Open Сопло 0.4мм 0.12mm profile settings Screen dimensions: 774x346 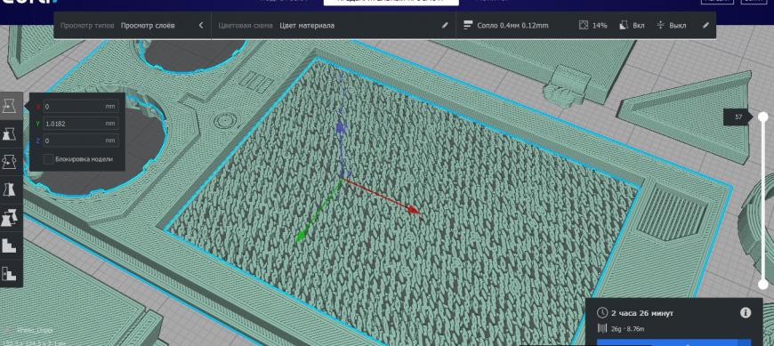506,25
